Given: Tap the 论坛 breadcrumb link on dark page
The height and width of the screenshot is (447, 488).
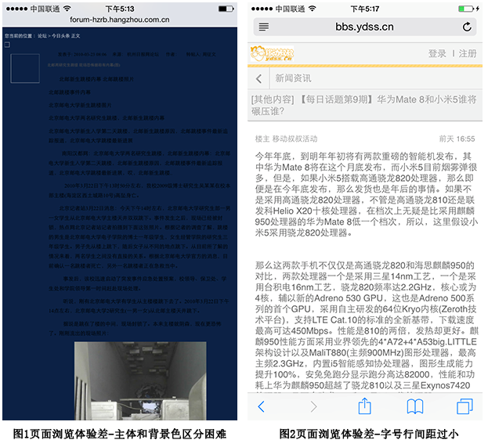Looking at the screenshot, I should pyautogui.click(x=42, y=36).
